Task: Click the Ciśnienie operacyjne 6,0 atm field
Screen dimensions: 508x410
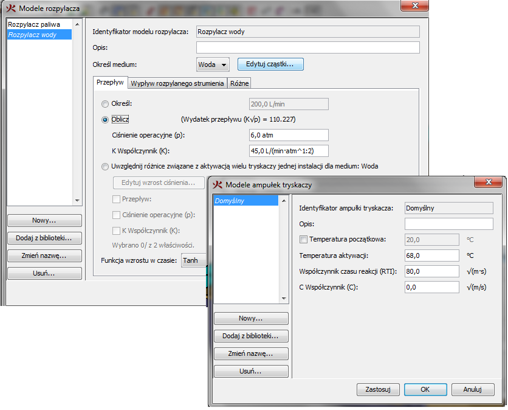Action: pos(289,135)
